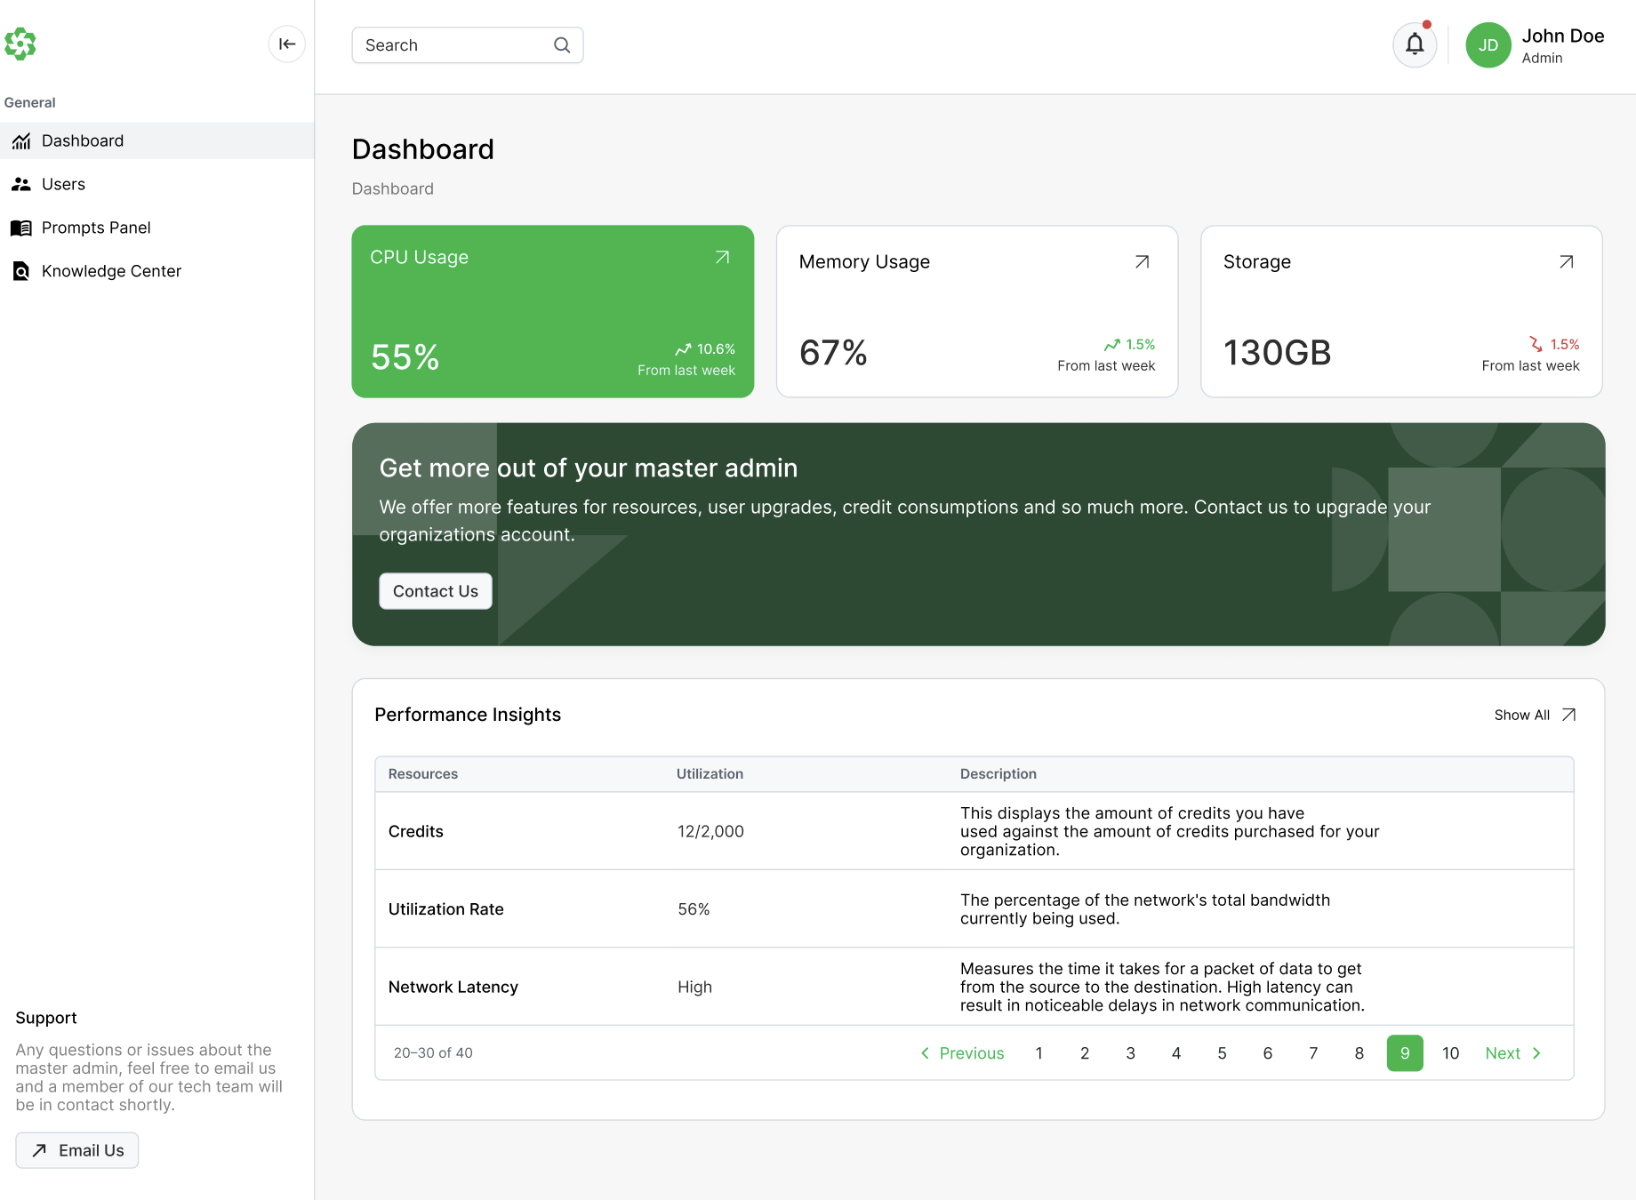Screen dimensions: 1636x1200
Task: Click the Email Us arrow icon
Action: 39,1150
